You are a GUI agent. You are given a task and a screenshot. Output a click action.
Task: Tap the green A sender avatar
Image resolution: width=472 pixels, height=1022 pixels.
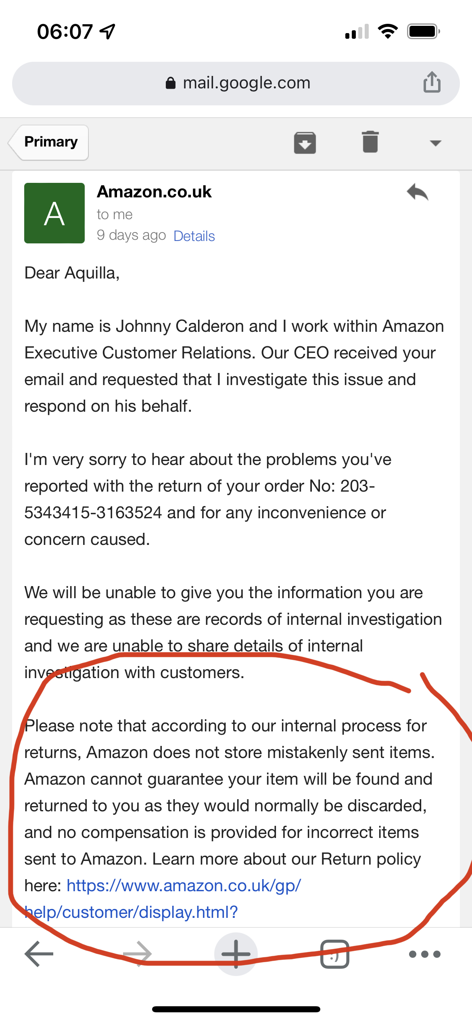tap(54, 213)
